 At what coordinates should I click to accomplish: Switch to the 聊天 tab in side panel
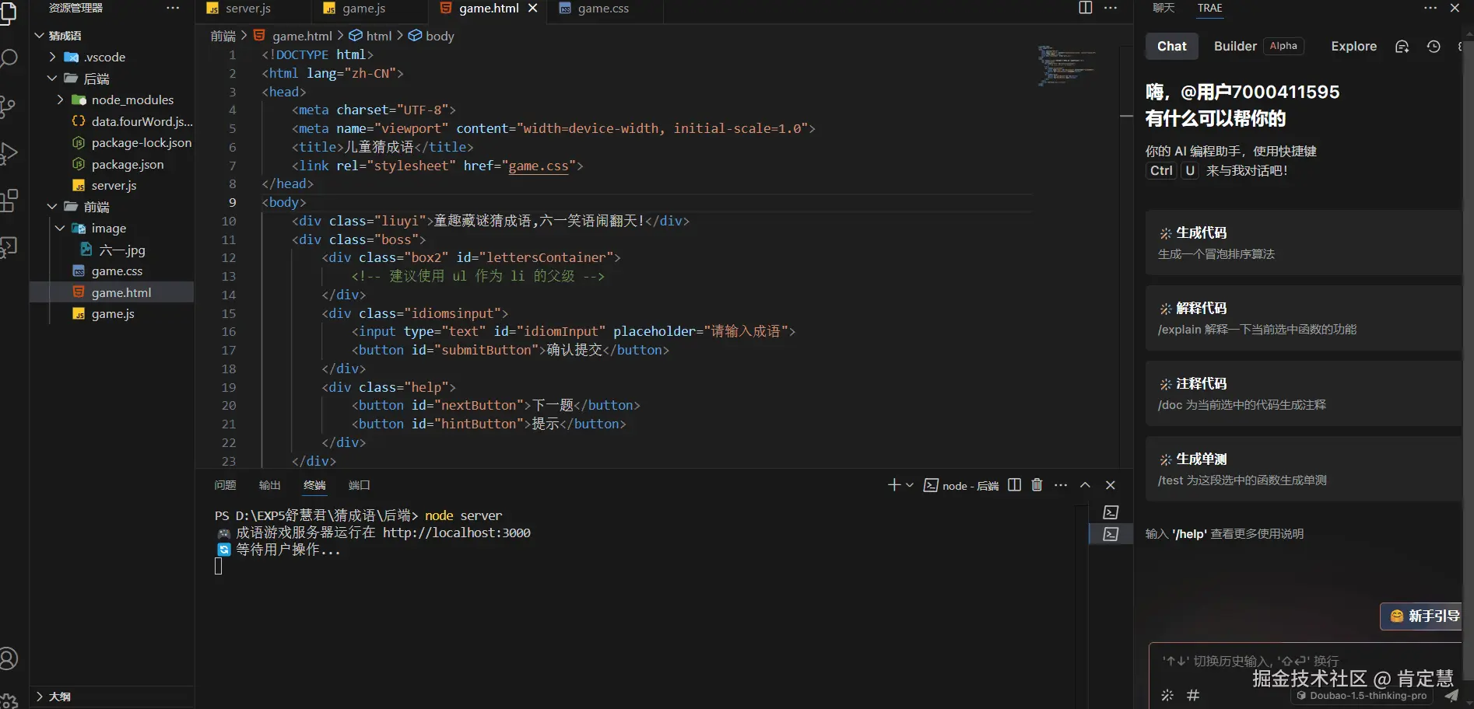coord(1163,8)
